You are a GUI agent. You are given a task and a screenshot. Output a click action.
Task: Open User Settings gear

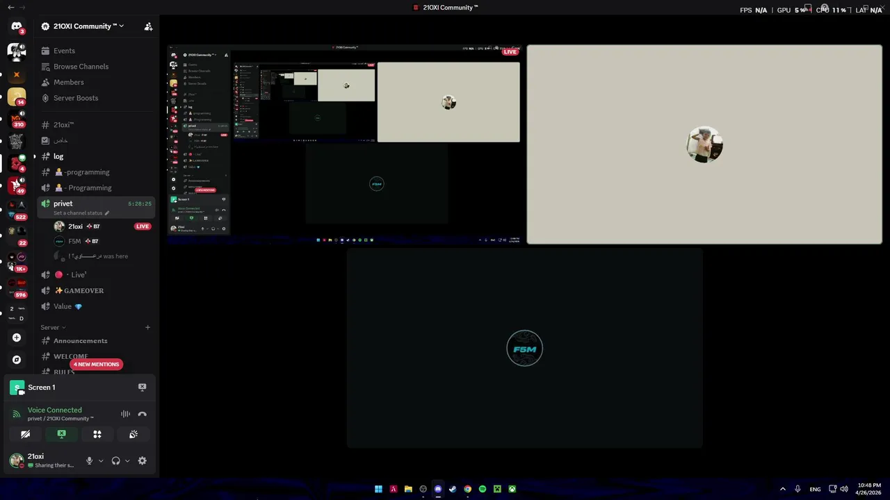tap(143, 461)
